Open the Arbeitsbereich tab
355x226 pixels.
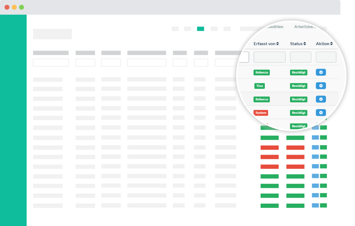coord(307,27)
